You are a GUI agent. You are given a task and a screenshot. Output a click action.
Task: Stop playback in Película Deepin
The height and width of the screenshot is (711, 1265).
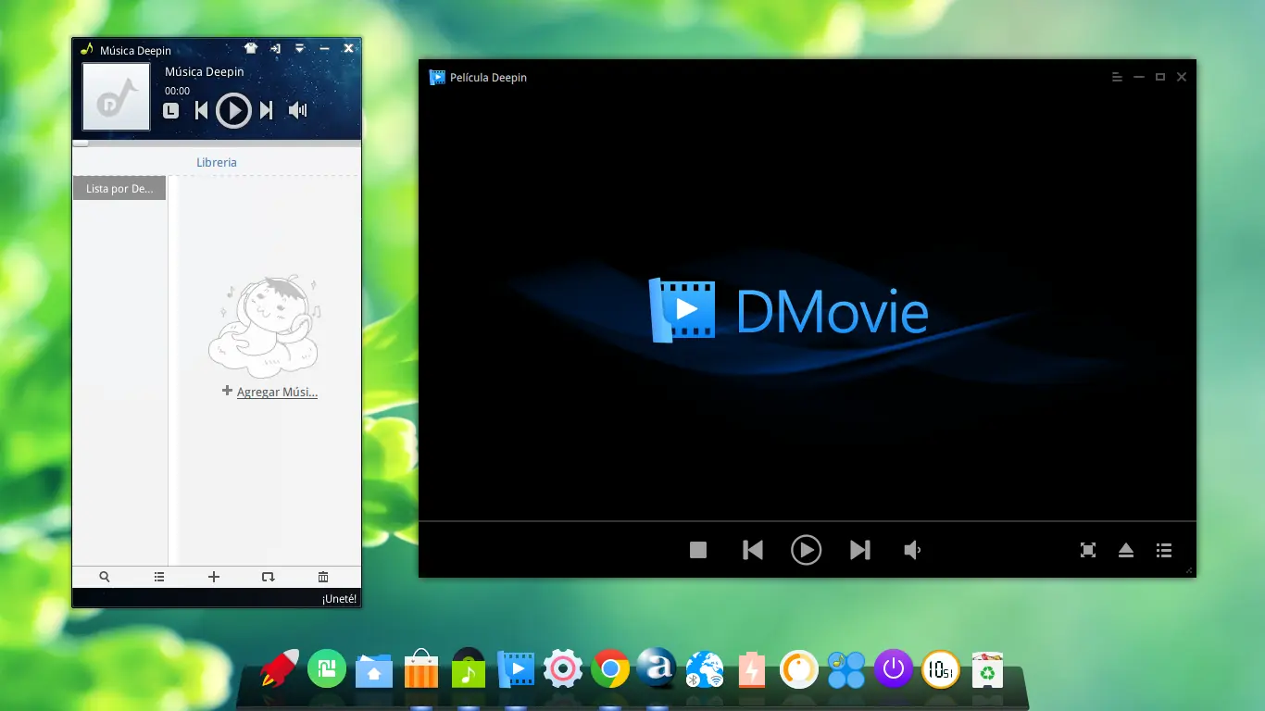click(698, 550)
